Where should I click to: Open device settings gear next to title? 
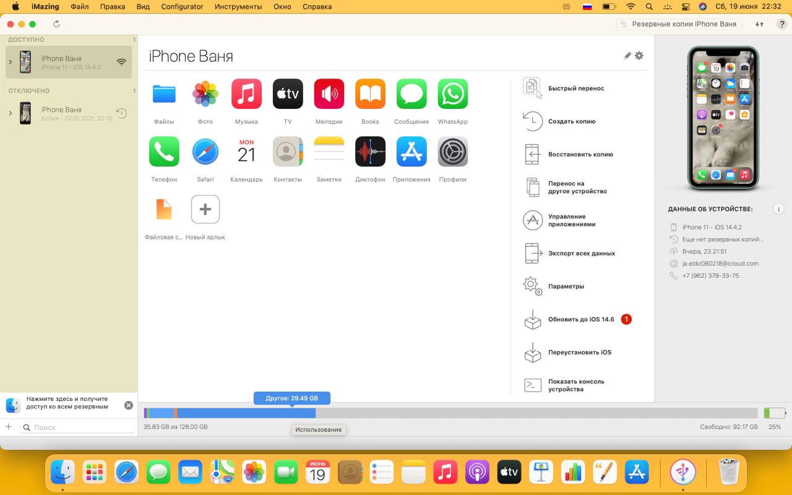point(639,56)
